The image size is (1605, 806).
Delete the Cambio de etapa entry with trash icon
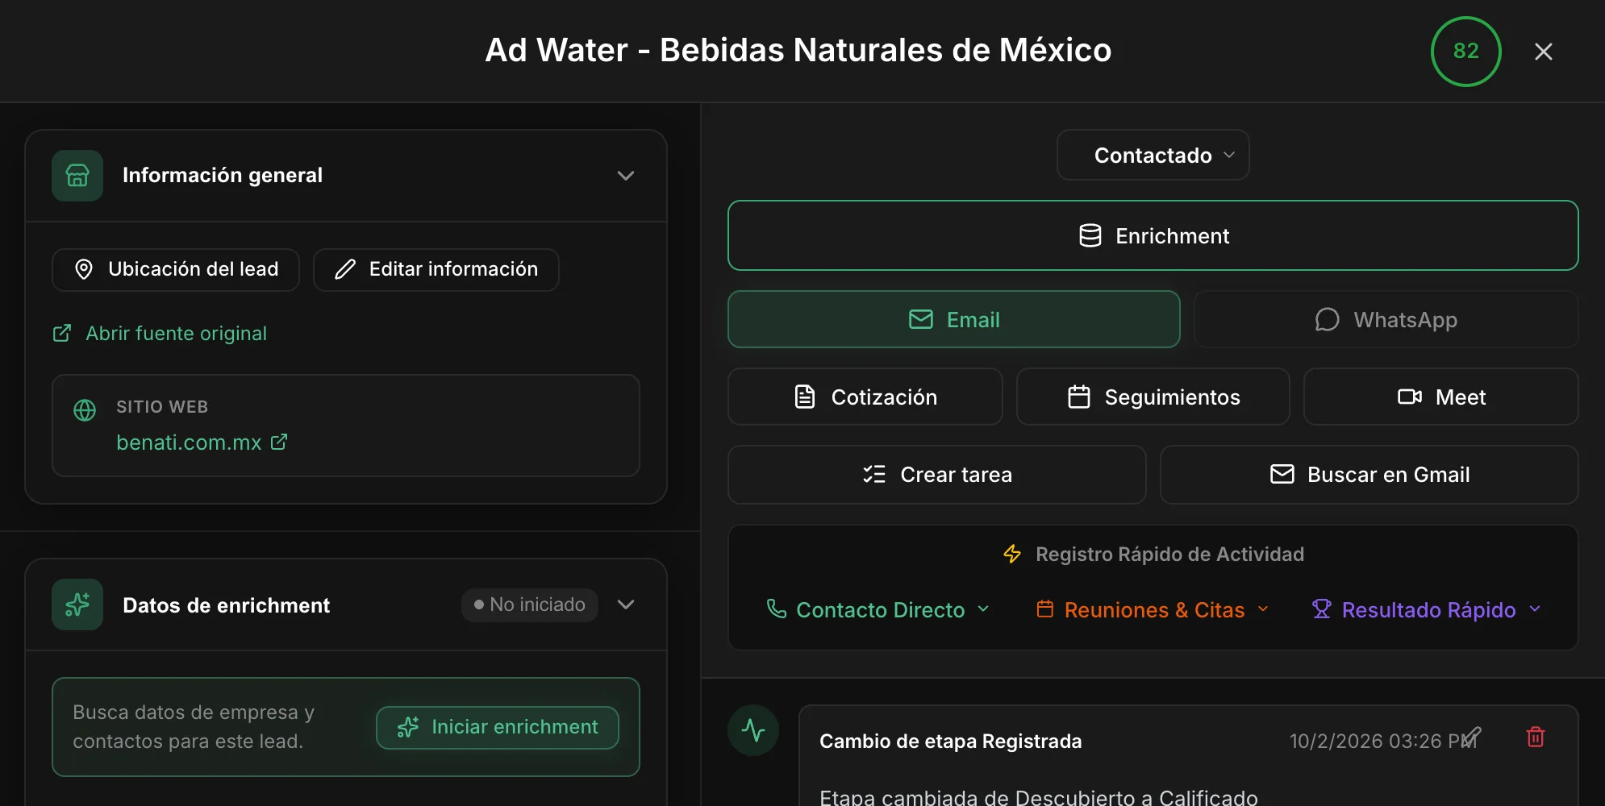pyautogui.click(x=1536, y=737)
